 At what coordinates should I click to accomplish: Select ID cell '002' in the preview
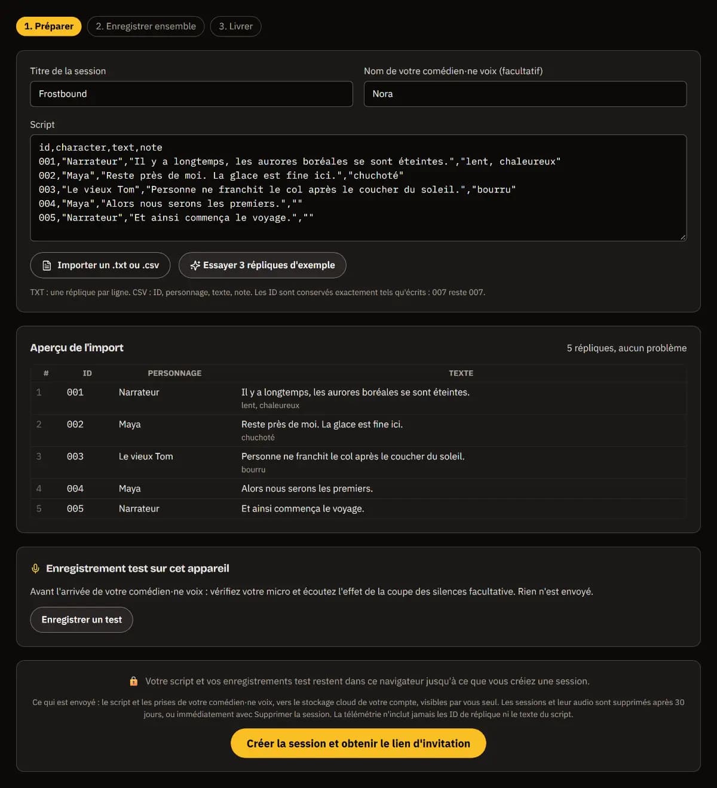(75, 425)
